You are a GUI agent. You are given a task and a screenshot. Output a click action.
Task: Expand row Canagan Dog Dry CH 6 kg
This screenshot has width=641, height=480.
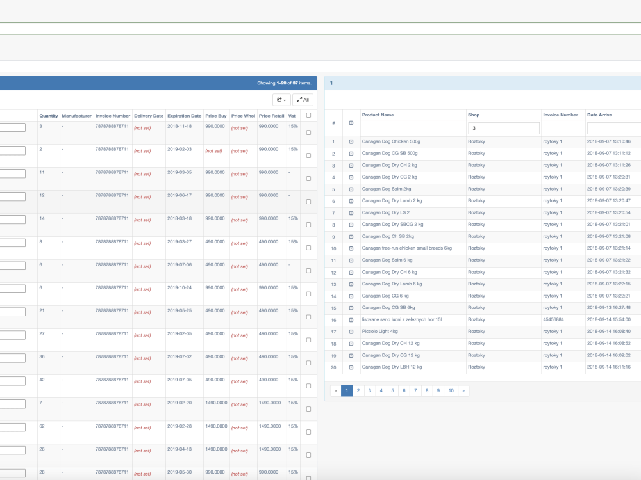pos(351,273)
